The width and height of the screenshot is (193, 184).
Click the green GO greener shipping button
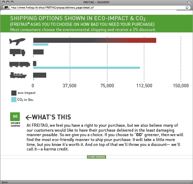[x=15, y=117]
